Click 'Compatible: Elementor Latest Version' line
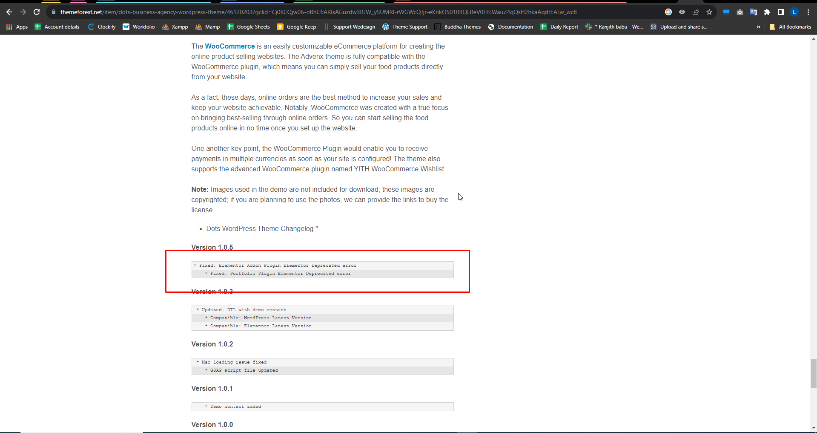This screenshot has height=433, width=817. click(x=258, y=326)
